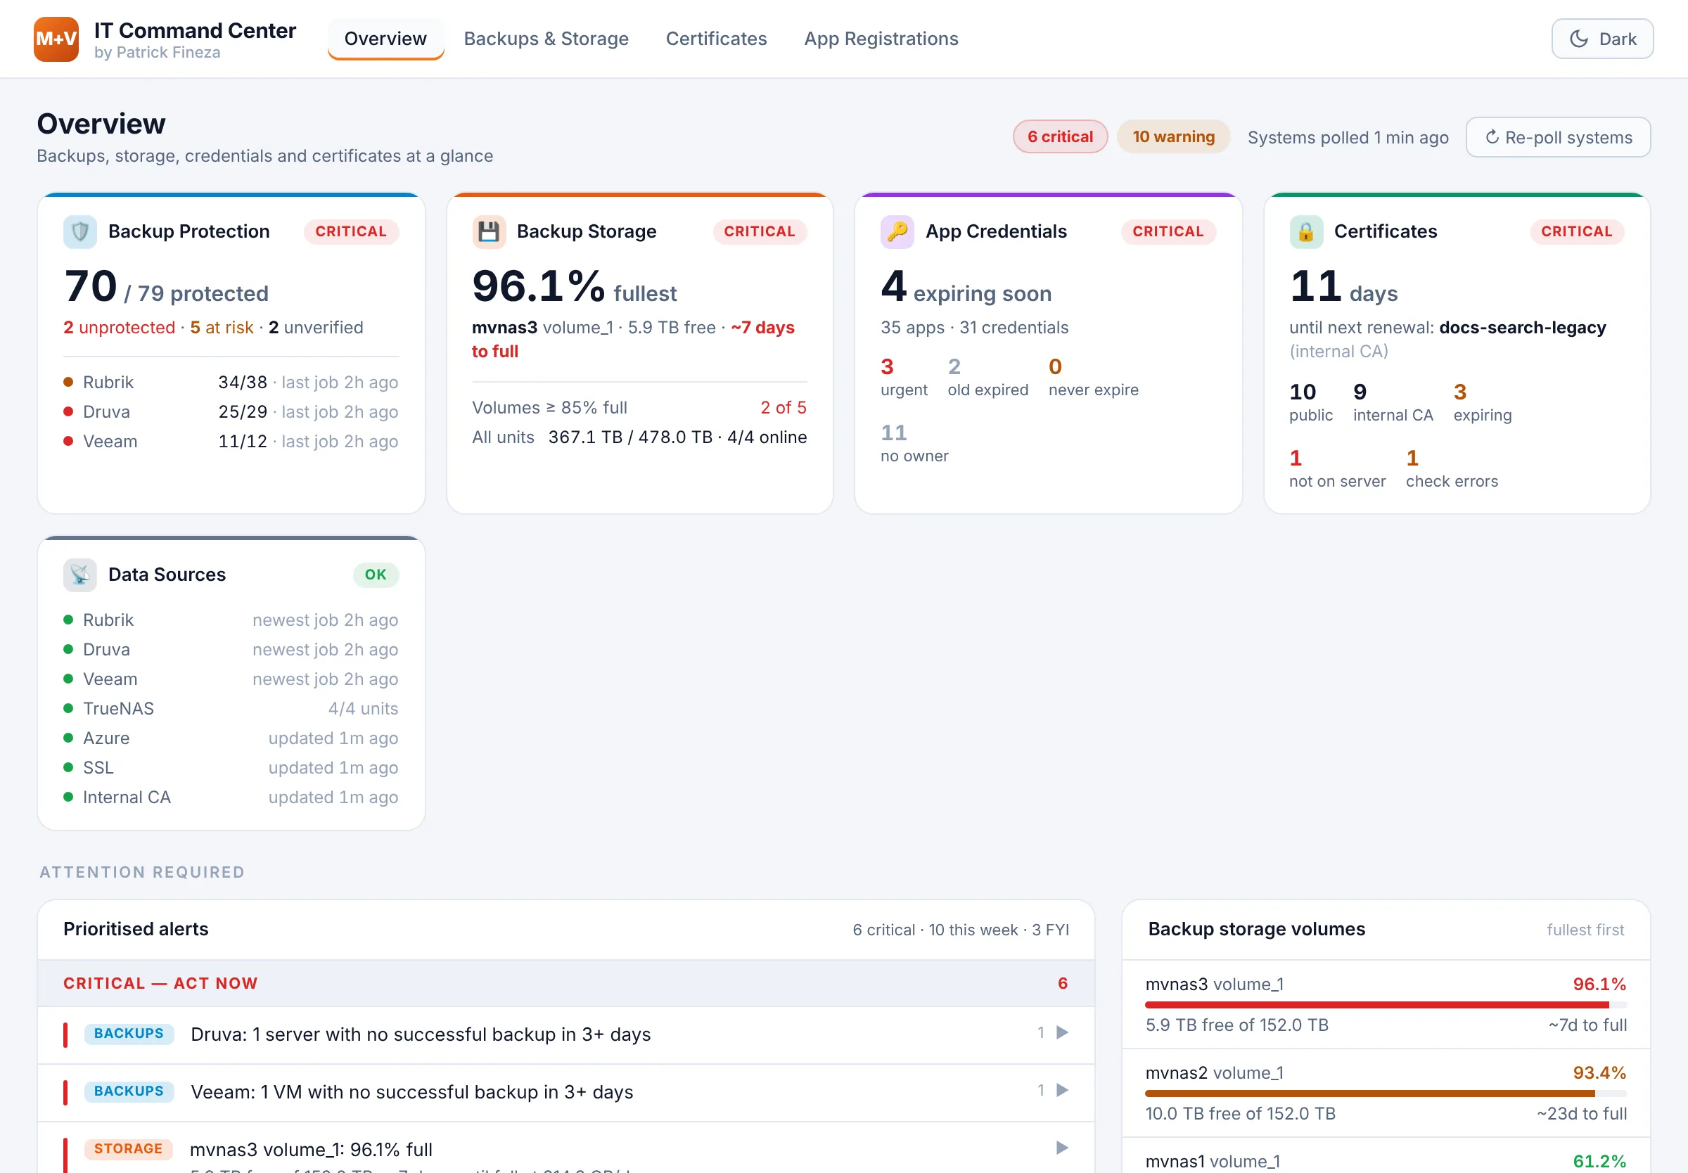This screenshot has width=1688, height=1173.
Task: Filter by the 10 warning badge
Action: [1173, 136]
